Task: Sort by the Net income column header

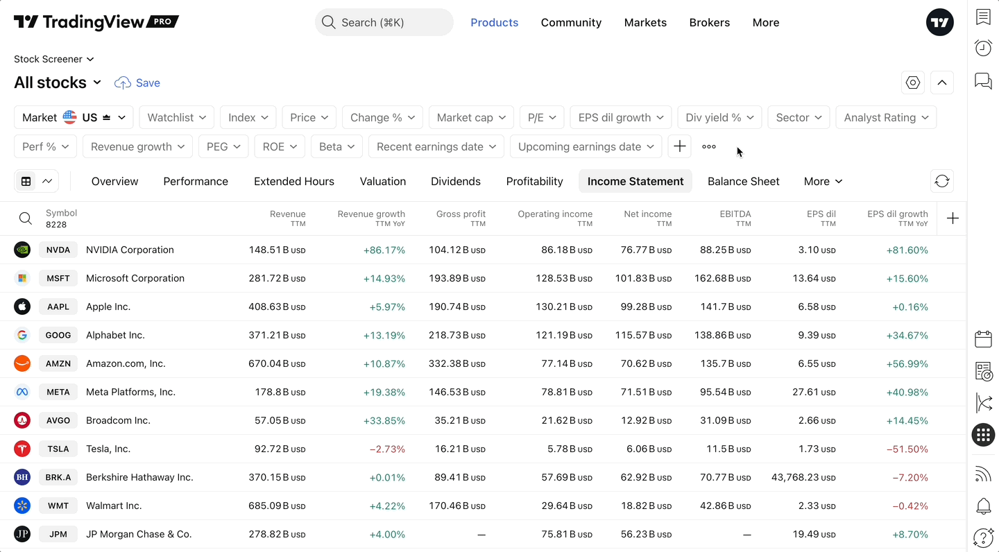Action: coord(648,218)
